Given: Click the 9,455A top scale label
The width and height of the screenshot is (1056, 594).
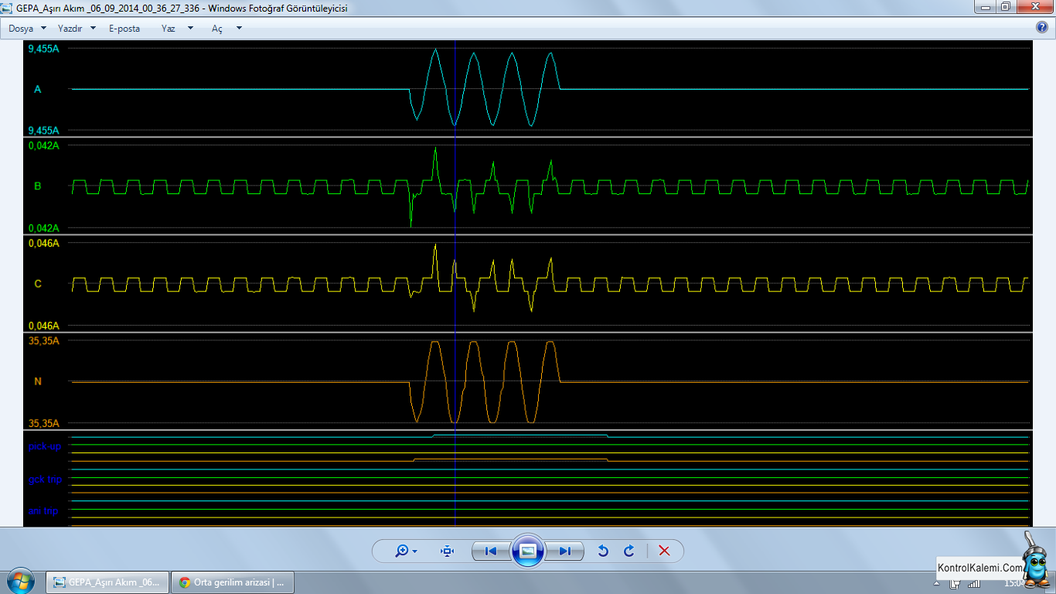Looking at the screenshot, I should point(43,49).
